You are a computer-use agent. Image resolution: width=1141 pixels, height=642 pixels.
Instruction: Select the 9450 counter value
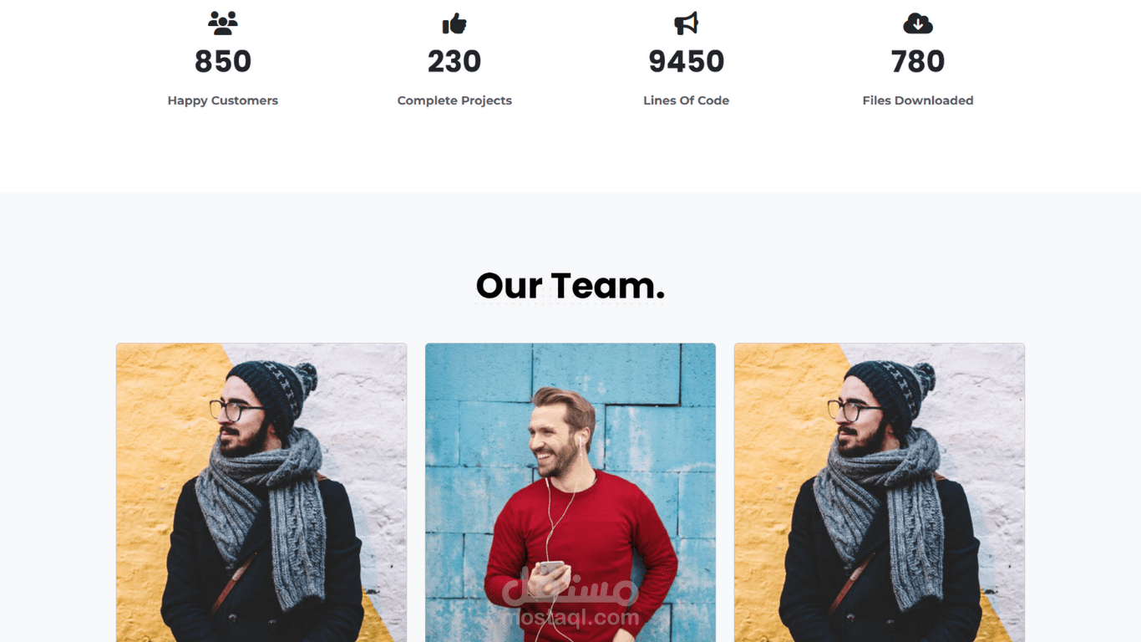(687, 62)
